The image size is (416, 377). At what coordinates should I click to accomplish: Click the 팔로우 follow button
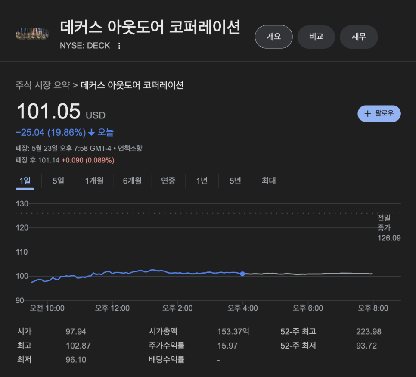379,114
